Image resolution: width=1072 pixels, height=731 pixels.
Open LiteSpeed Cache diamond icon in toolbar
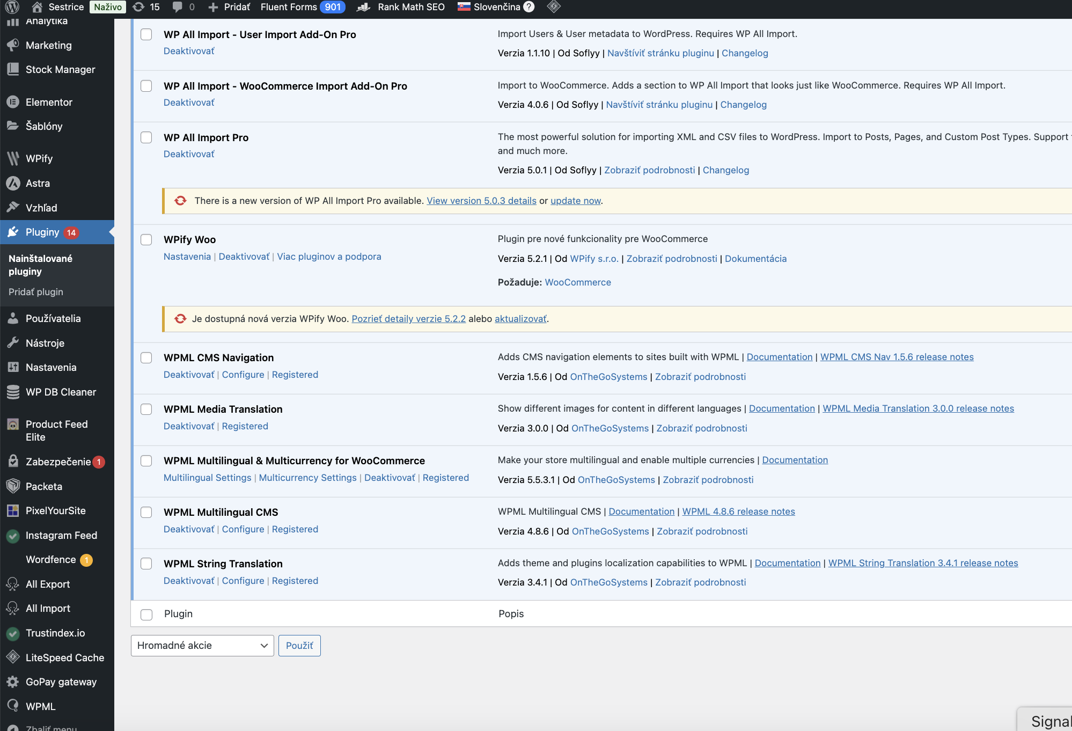pos(554,7)
